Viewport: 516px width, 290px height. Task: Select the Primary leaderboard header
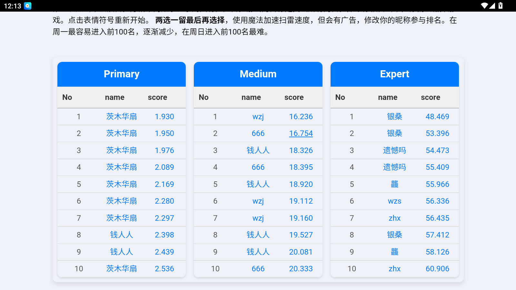pos(122,74)
